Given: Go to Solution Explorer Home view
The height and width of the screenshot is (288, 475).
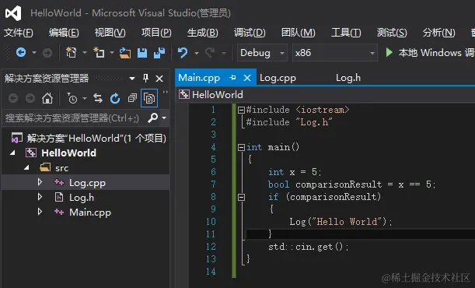Looking at the screenshot, I should tap(47, 98).
